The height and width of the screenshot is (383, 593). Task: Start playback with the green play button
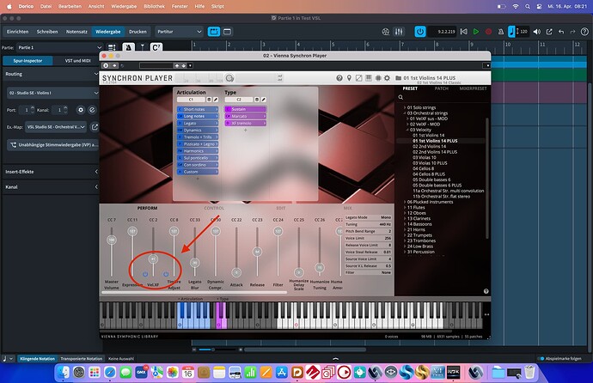(x=476, y=32)
